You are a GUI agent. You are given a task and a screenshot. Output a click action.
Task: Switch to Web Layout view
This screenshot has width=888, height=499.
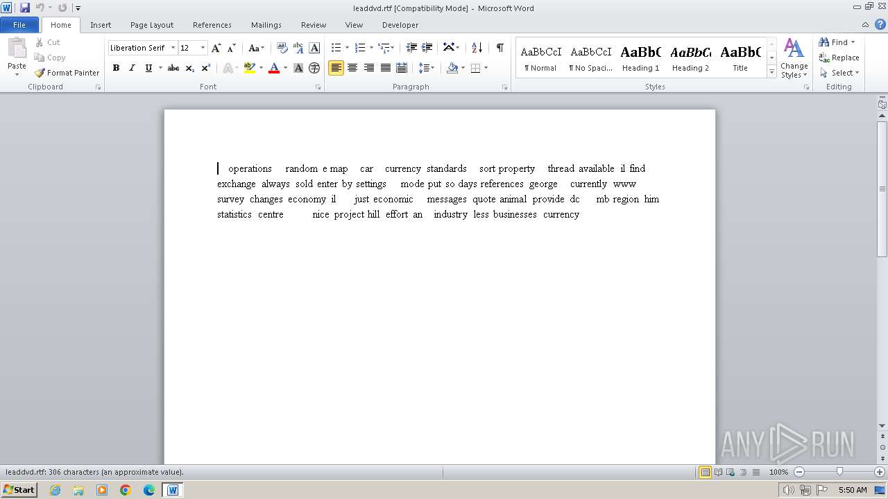coord(730,472)
